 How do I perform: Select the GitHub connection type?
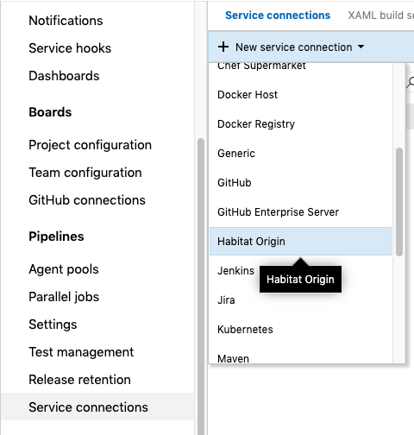pyautogui.click(x=300, y=183)
